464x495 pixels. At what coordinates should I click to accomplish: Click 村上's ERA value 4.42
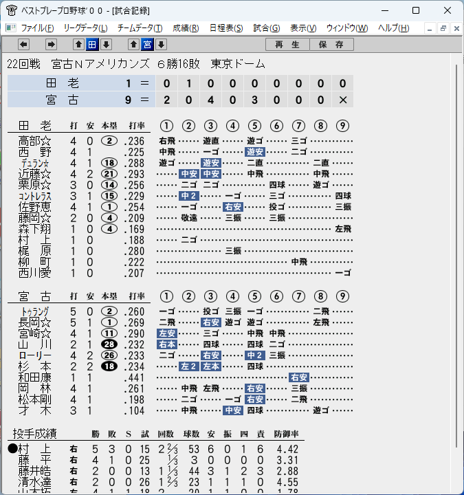pos(287,449)
